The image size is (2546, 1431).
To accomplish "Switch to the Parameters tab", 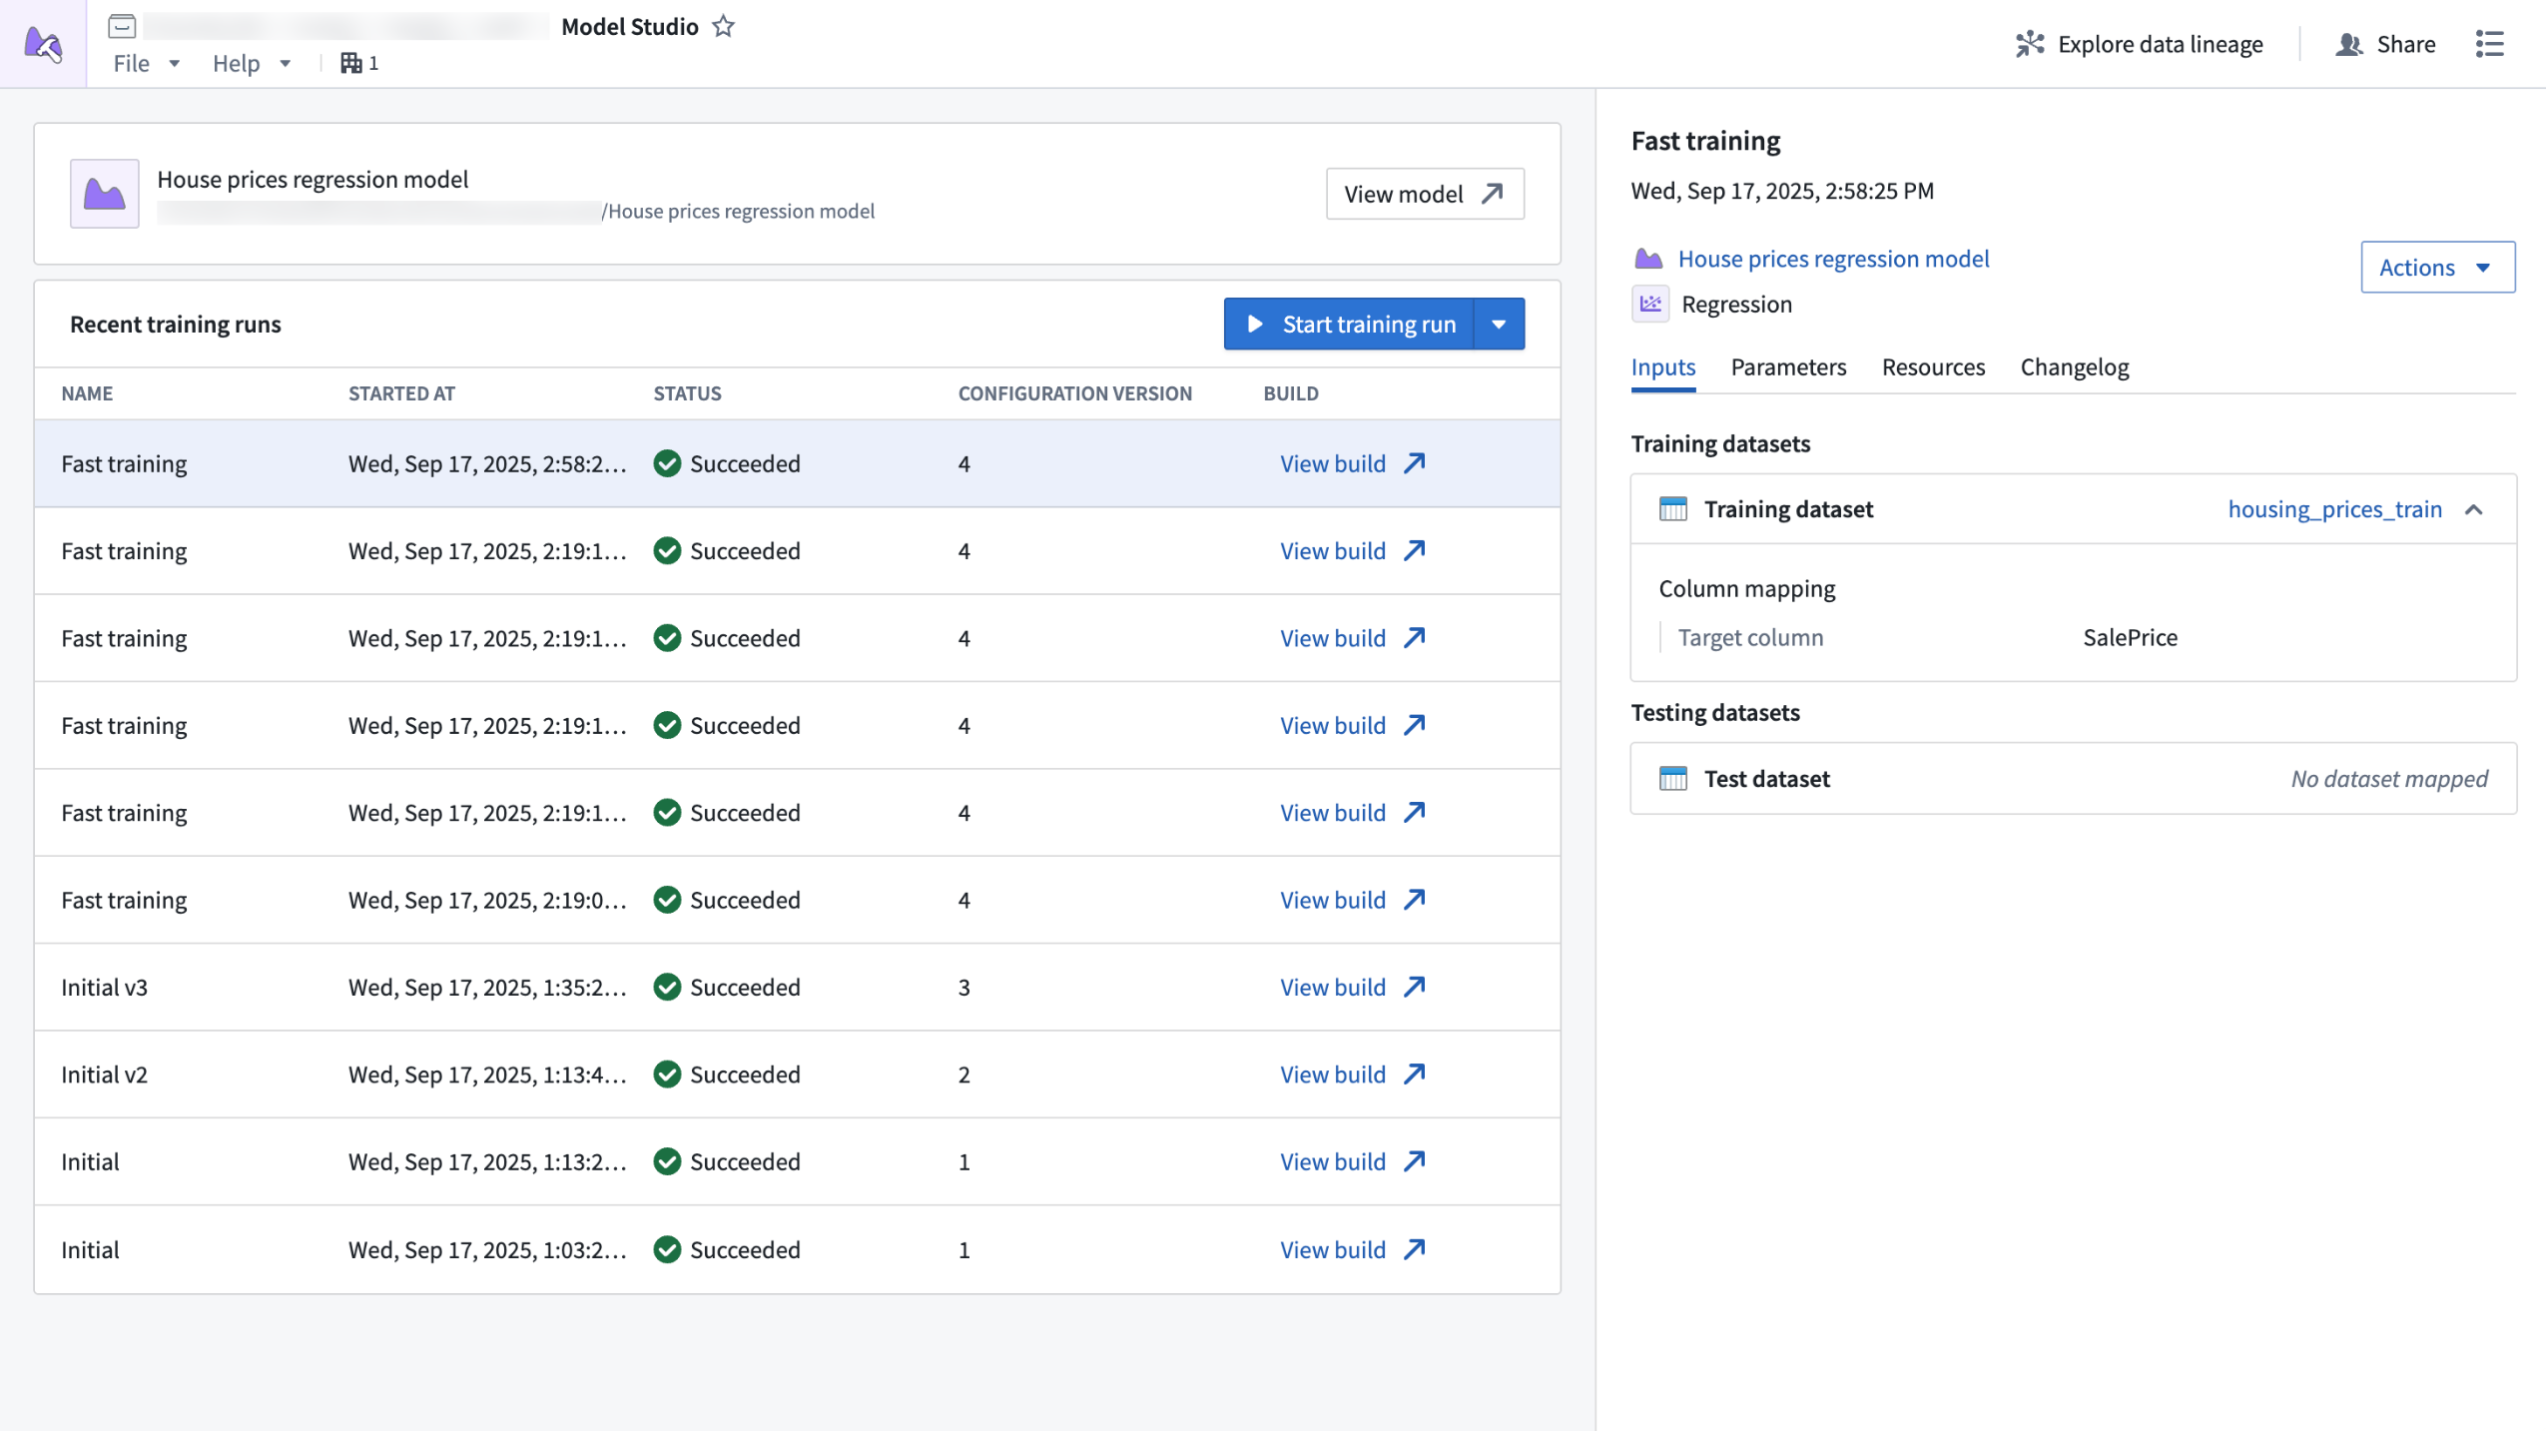I will pos(1787,366).
